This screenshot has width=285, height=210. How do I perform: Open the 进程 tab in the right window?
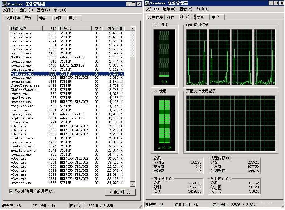[x=171, y=17]
